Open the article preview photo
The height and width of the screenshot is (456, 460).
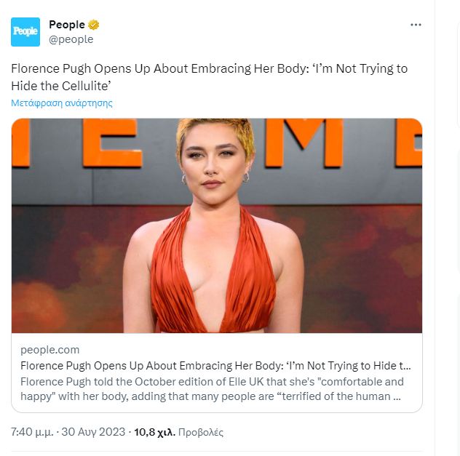tap(217, 225)
